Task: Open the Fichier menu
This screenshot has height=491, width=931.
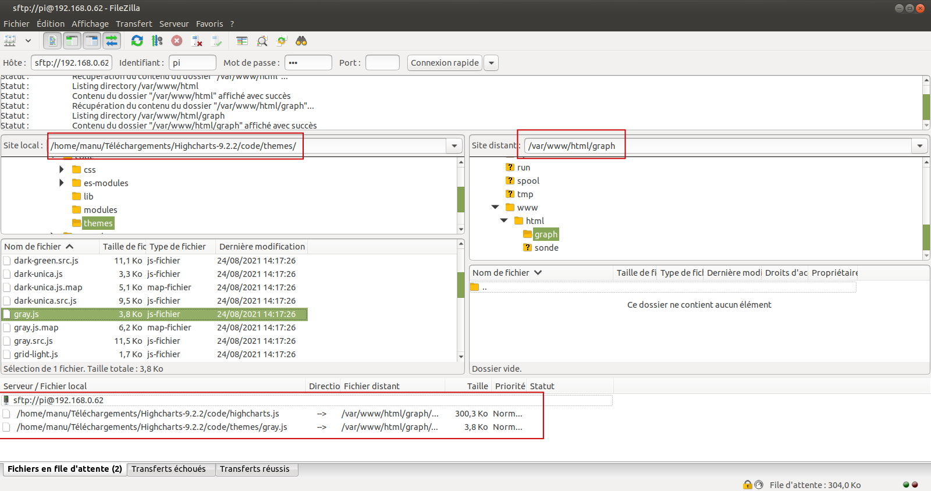Action: click(16, 24)
